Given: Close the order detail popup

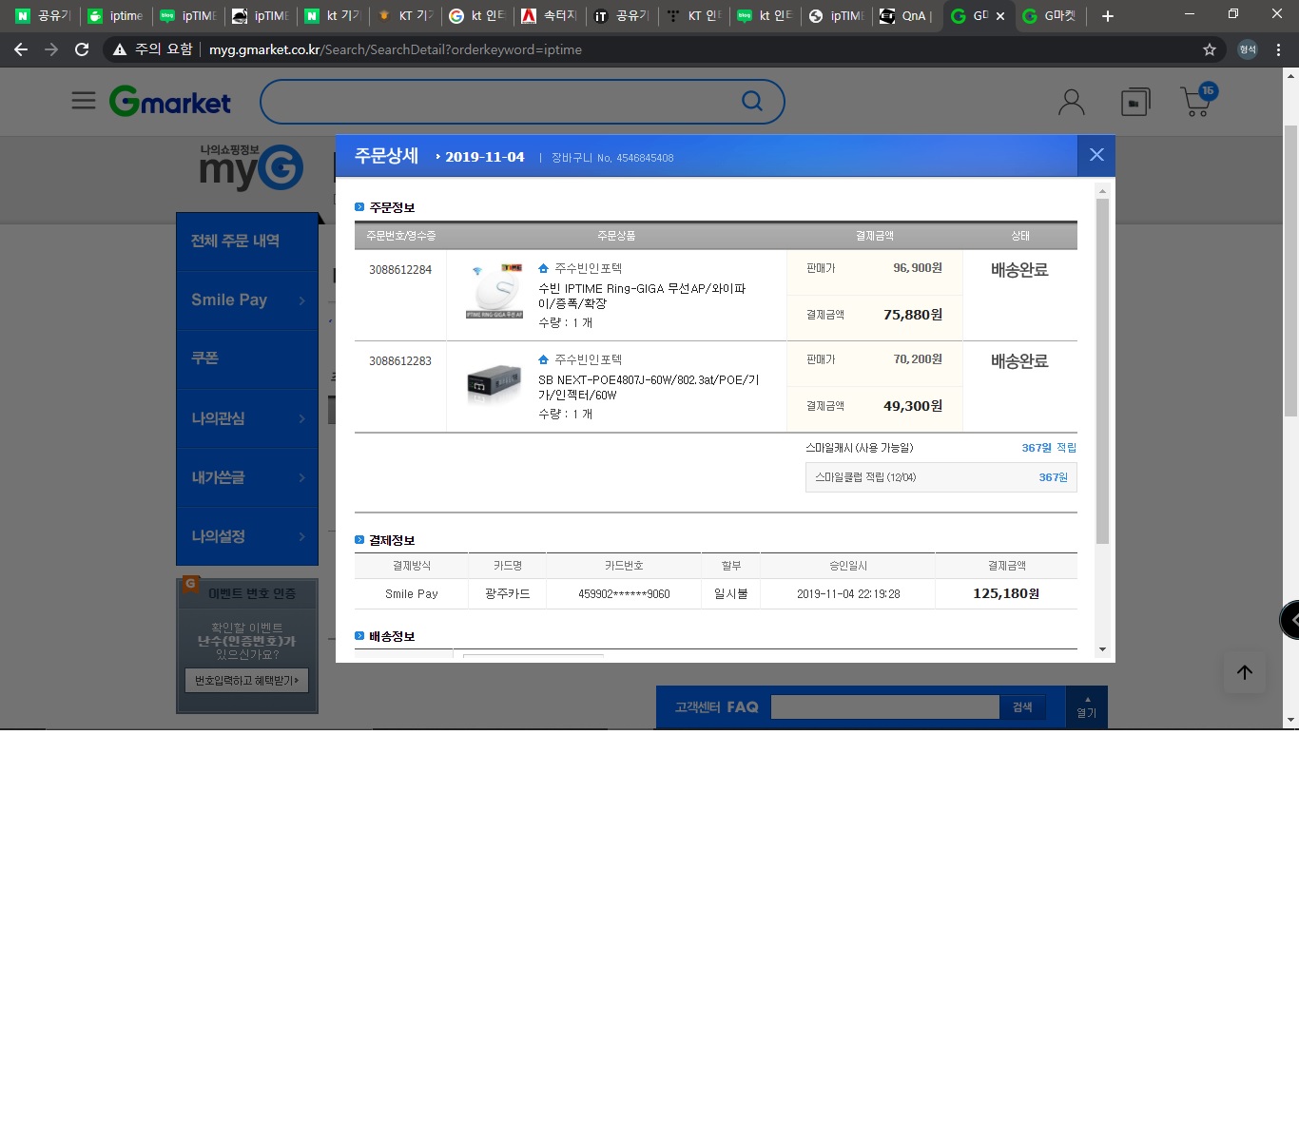Looking at the screenshot, I should (1096, 155).
